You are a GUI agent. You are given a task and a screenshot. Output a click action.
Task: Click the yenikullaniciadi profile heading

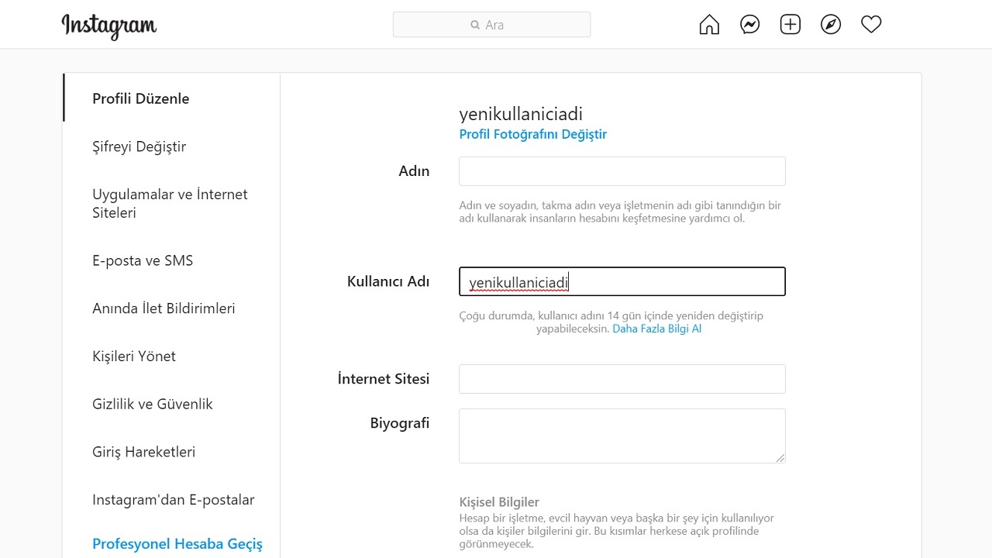pyautogui.click(x=521, y=115)
